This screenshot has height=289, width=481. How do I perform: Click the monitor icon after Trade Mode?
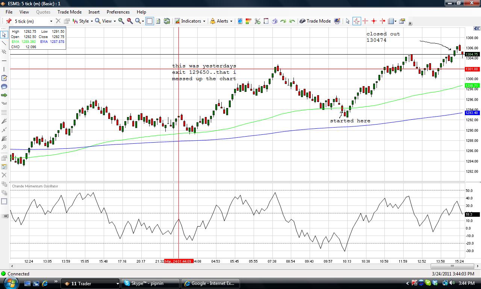coord(337,21)
